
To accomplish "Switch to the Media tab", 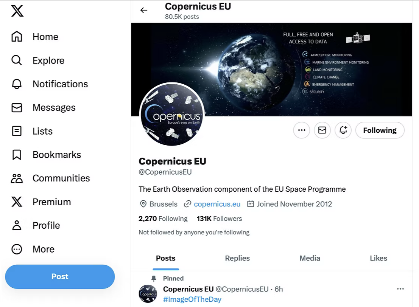I will (310, 258).
